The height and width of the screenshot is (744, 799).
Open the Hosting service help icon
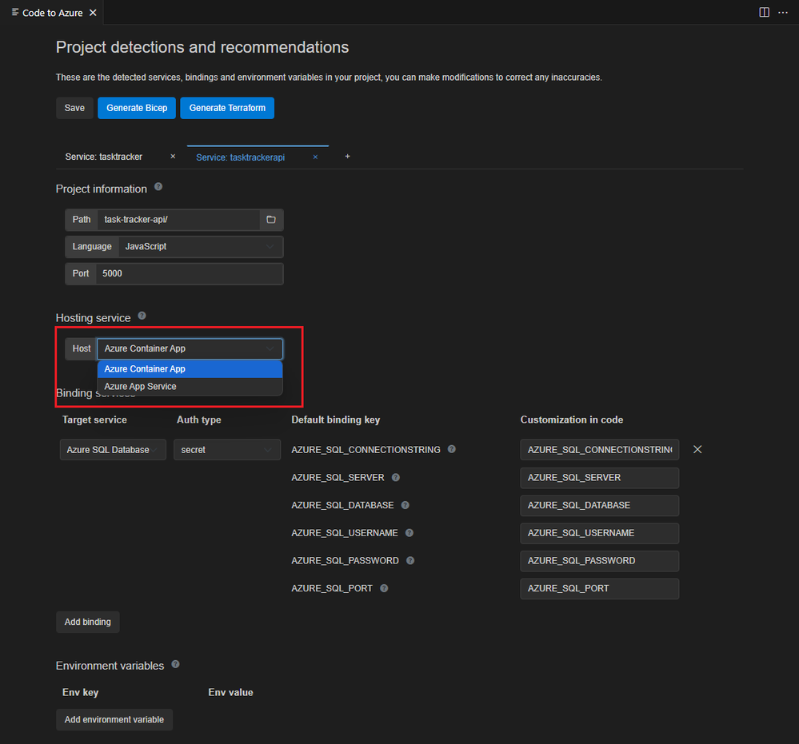pyautogui.click(x=142, y=316)
